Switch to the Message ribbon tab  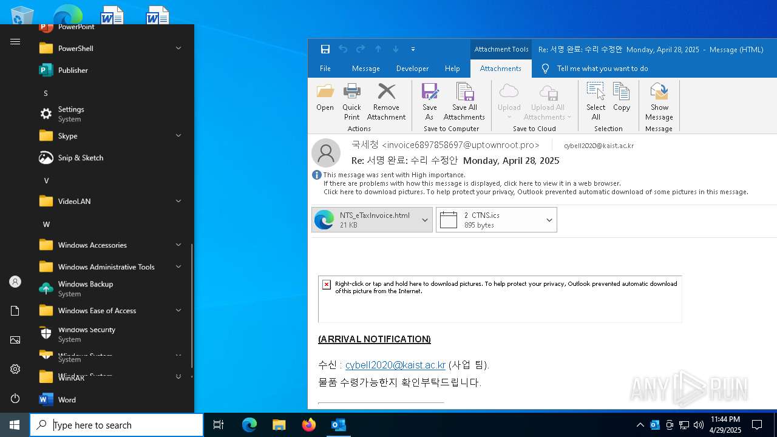click(366, 69)
